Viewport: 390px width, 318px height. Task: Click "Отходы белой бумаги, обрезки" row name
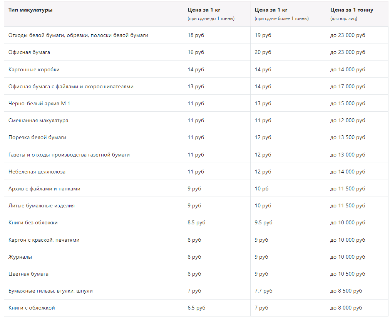[78, 35]
